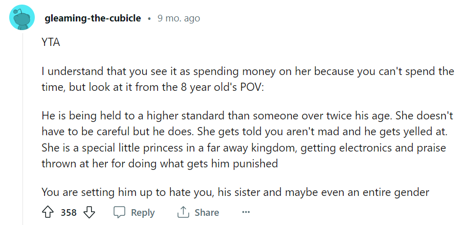Screen dimensions: 470x225
Task: Click the paragraph starting 'I understand that you'
Action: point(248,79)
